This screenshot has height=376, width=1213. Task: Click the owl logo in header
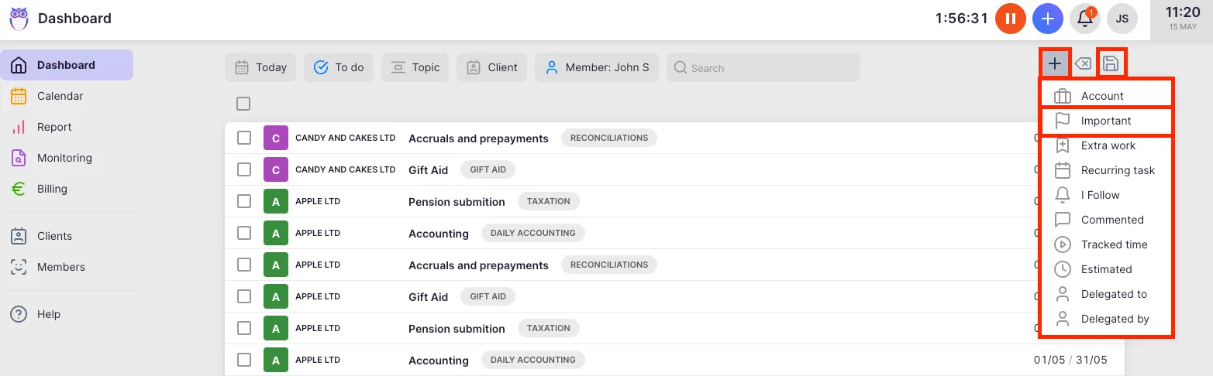point(19,19)
